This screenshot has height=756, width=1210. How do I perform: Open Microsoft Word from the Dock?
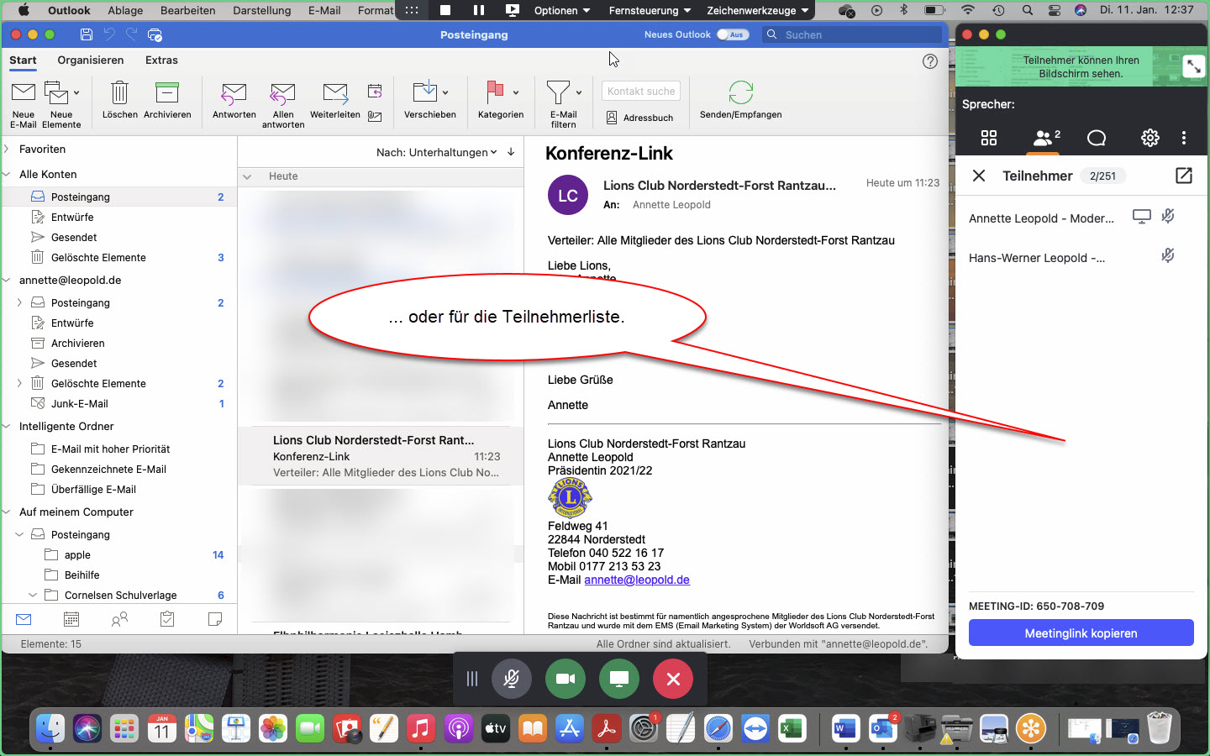click(845, 727)
